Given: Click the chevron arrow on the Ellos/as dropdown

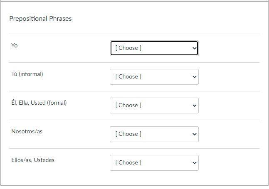Looking at the screenshot, I should (194, 163).
